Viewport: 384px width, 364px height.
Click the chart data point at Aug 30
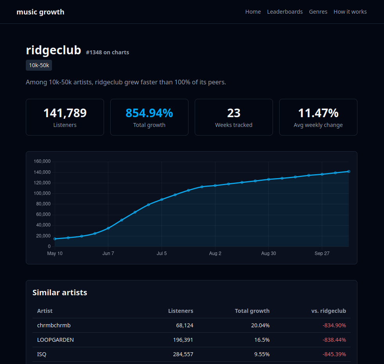coord(269,179)
